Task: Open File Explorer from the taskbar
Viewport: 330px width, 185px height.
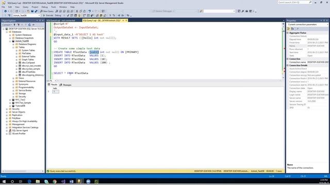Action: pyautogui.click(x=38, y=181)
